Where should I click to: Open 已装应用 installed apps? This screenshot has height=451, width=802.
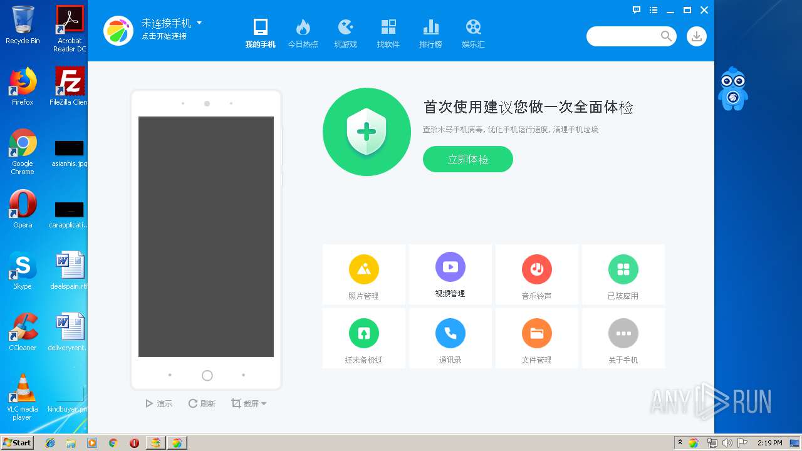(x=623, y=275)
